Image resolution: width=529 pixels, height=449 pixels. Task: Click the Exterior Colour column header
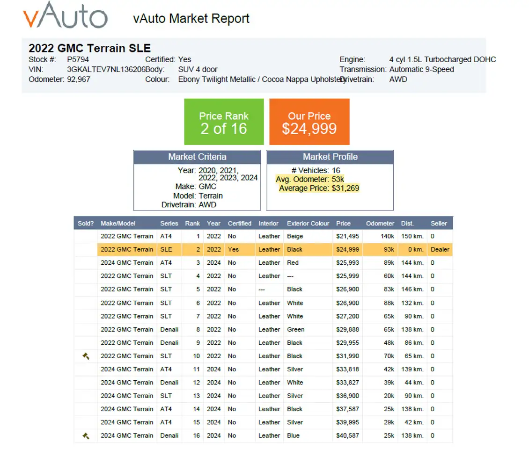pyautogui.click(x=308, y=224)
